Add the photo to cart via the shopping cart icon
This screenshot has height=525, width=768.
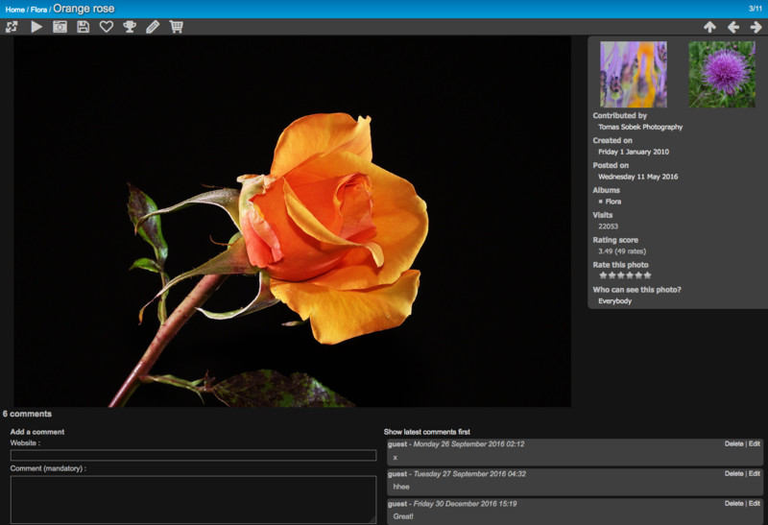click(176, 27)
